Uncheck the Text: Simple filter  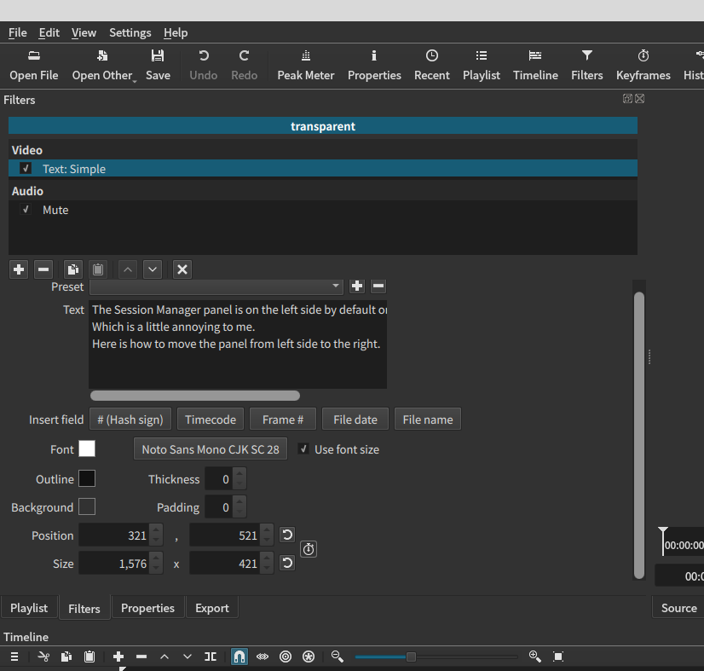click(x=25, y=168)
